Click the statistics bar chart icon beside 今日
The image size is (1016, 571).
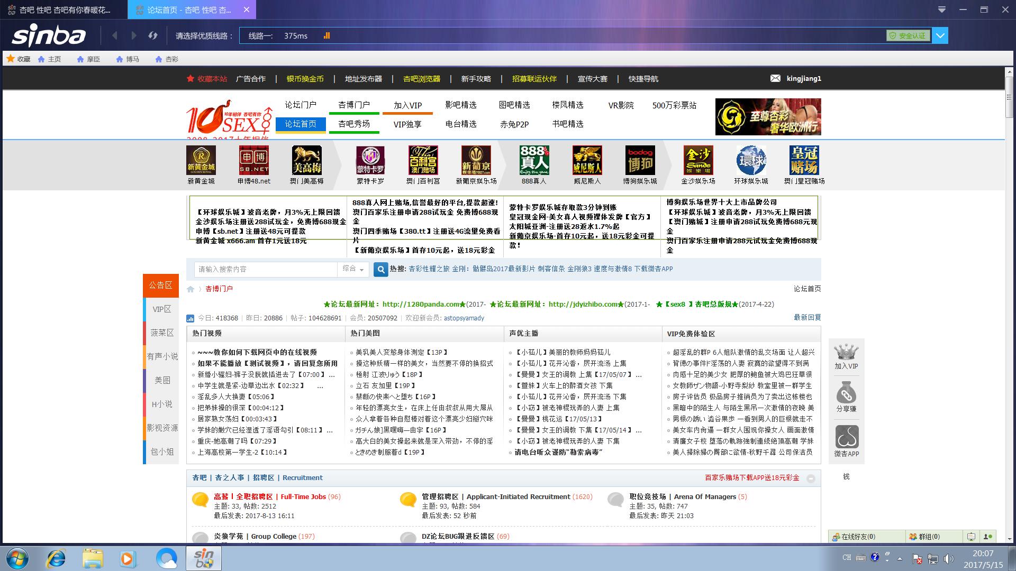tap(190, 318)
